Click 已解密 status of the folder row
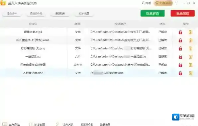This screenshot has height=126, width=198. 163,65
